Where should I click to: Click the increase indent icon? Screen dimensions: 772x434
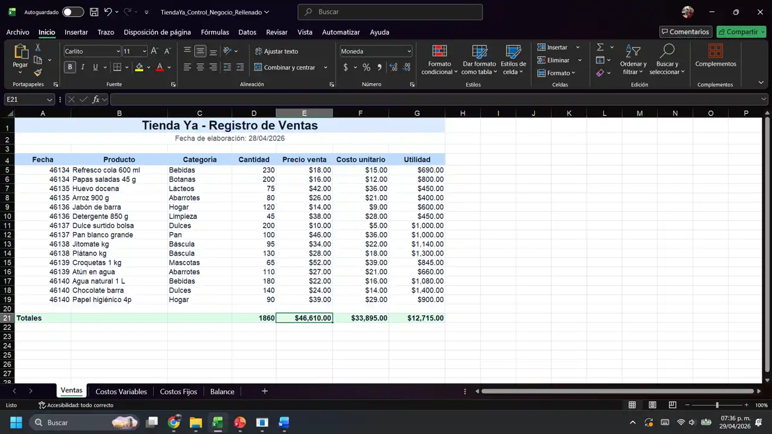click(240, 68)
